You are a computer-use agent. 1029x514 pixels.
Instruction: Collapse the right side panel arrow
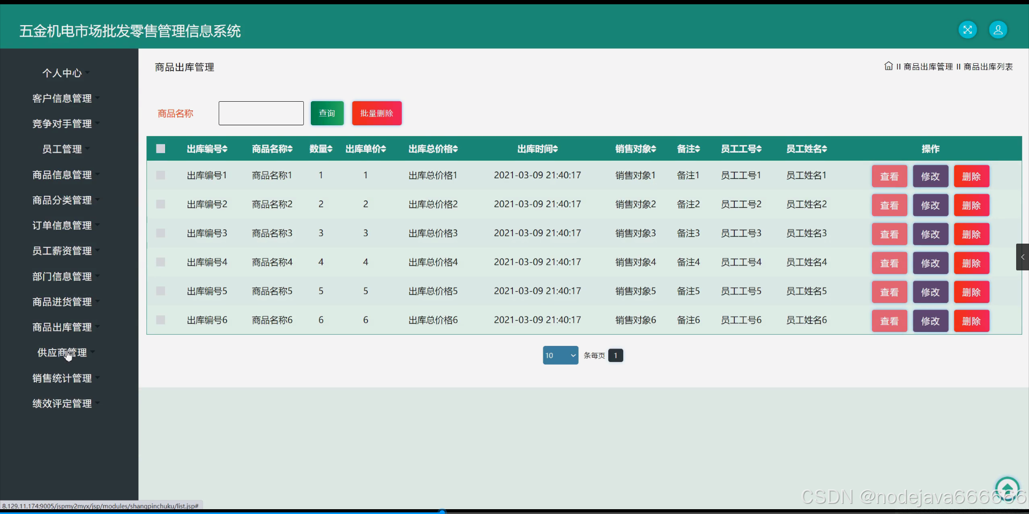[x=1023, y=257]
